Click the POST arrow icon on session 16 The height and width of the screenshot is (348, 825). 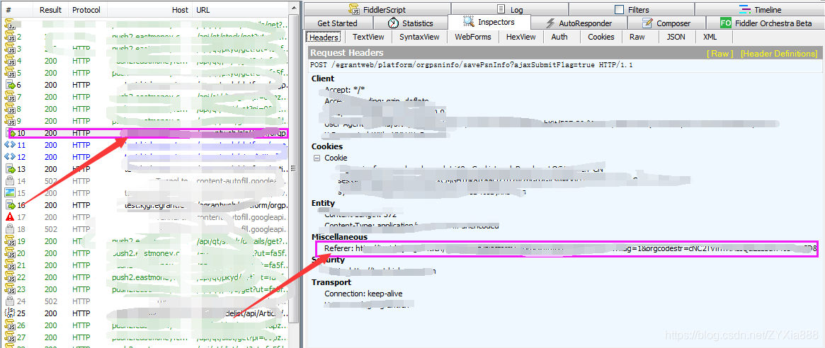(10, 205)
